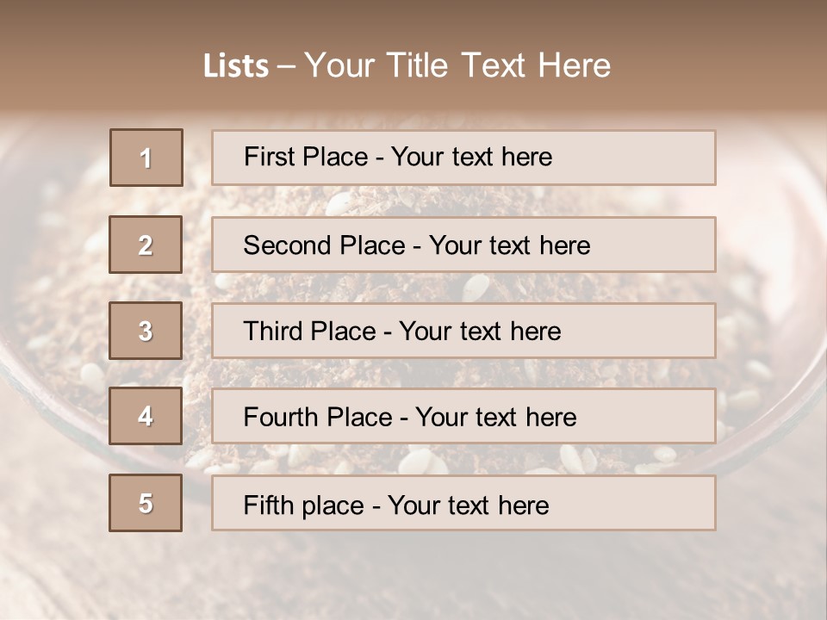Click the dash in the slide title
This screenshot has width=827, height=620.
coord(286,66)
